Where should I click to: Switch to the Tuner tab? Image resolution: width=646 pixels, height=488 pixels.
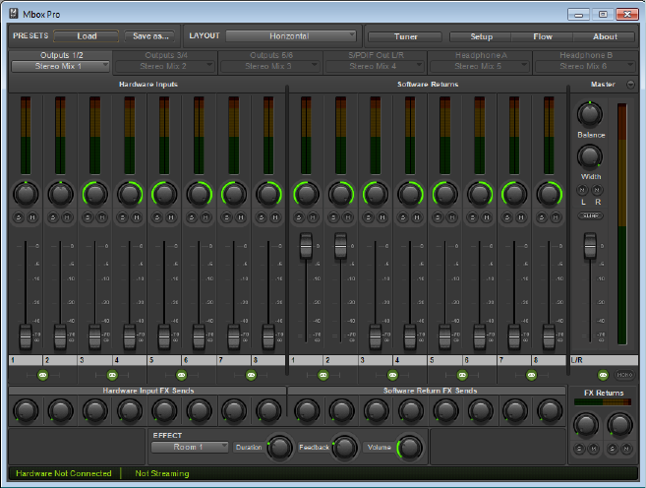pyautogui.click(x=405, y=36)
